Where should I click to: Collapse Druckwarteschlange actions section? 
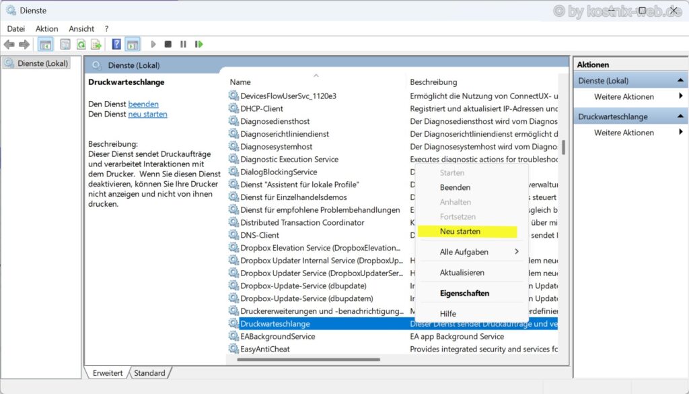tap(680, 117)
